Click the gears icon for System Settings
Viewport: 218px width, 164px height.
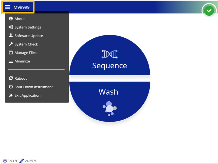click(x=10, y=27)
